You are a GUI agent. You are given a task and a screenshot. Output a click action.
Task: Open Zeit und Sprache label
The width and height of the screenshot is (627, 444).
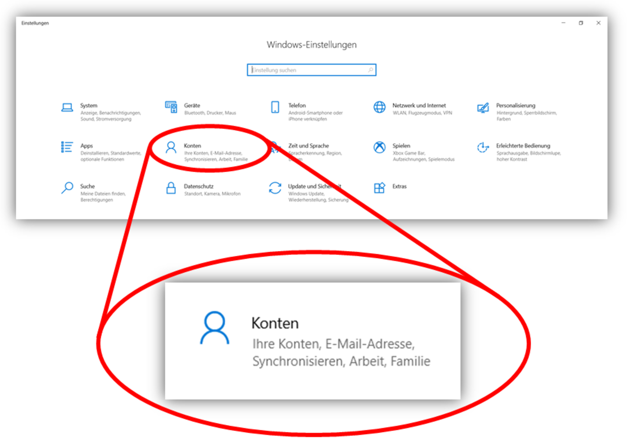tap(309, 146)
